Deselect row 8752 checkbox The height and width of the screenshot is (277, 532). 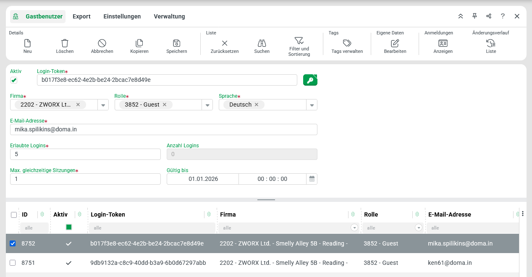(x=13, y=243)
